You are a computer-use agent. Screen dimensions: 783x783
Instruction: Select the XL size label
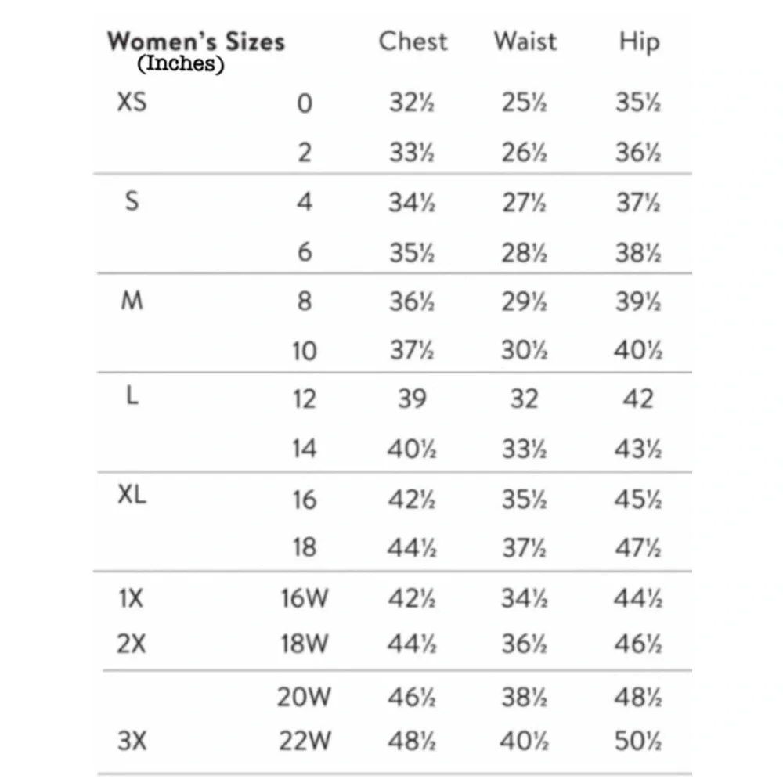point(133,498)
